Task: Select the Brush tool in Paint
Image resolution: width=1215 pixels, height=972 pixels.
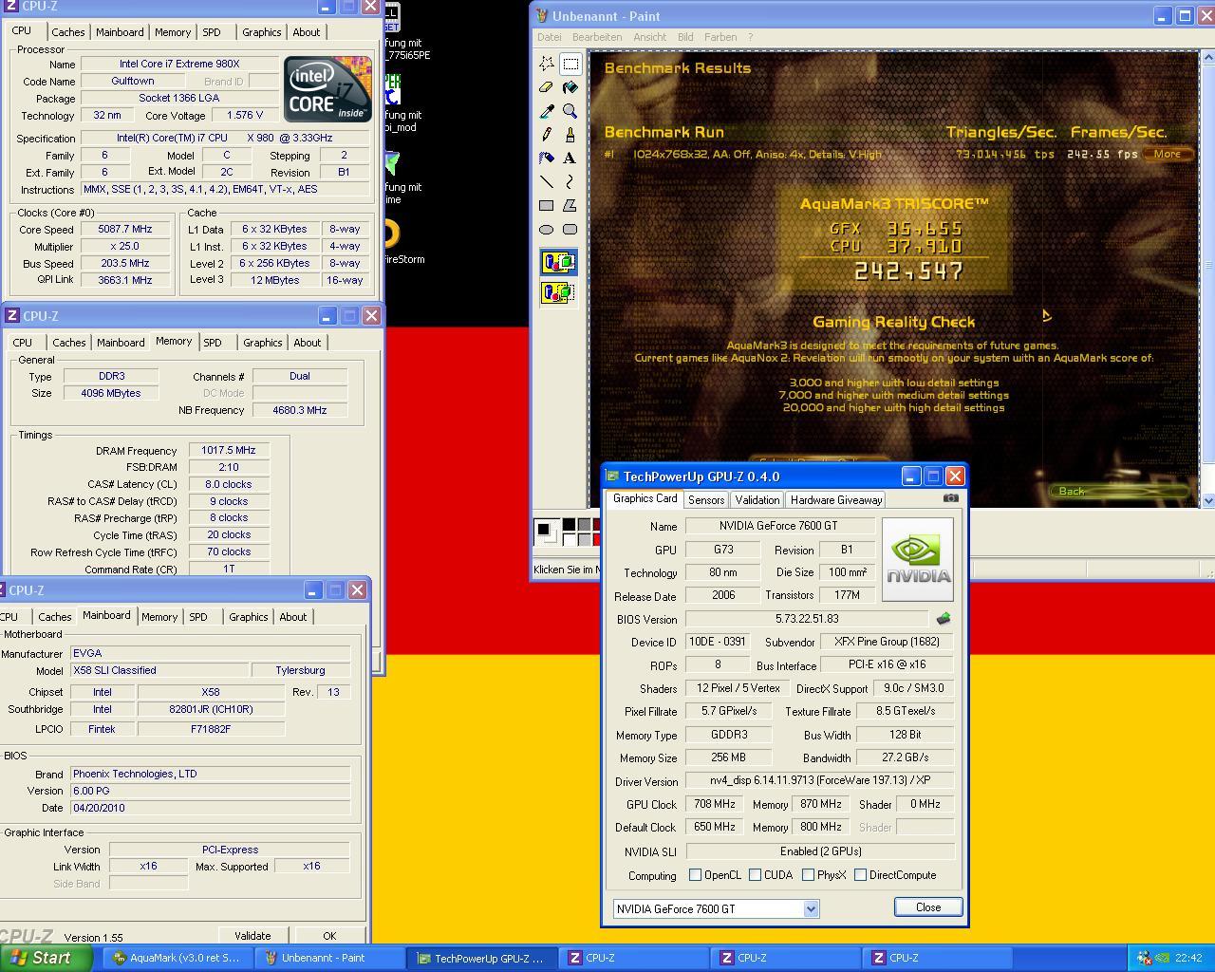Action: point(570,135)
